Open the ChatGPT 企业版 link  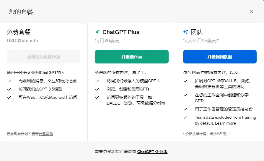click(152, 152)
